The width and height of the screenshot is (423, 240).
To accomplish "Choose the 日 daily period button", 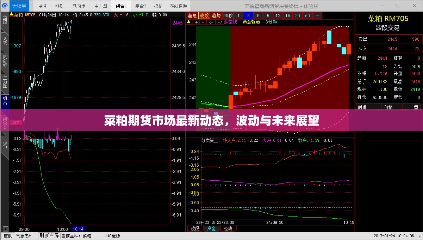I will click(317, 15).
